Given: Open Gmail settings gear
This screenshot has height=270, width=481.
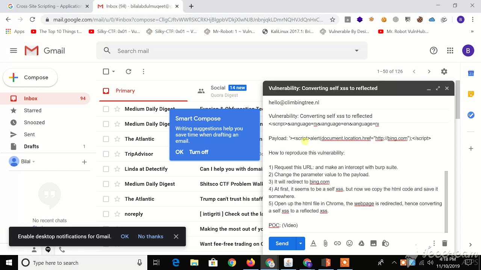Looking at the screenshot, I should tap(444, 71).
